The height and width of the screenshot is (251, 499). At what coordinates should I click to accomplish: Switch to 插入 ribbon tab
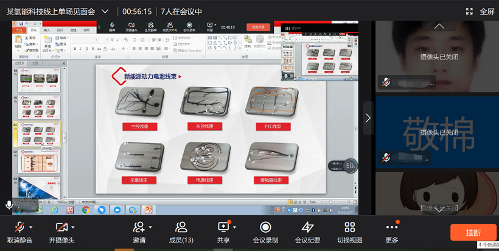pyautogui.click(x=47, y=30)
